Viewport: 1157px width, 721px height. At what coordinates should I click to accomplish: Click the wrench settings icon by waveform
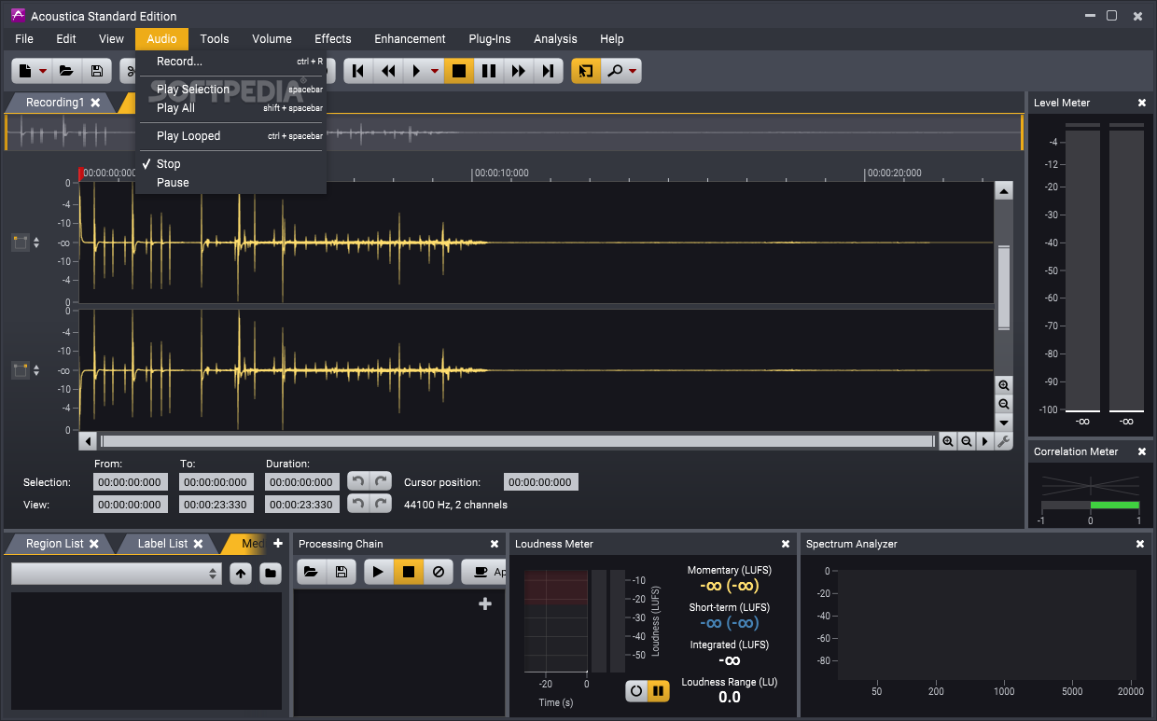tap(1004, 441)
